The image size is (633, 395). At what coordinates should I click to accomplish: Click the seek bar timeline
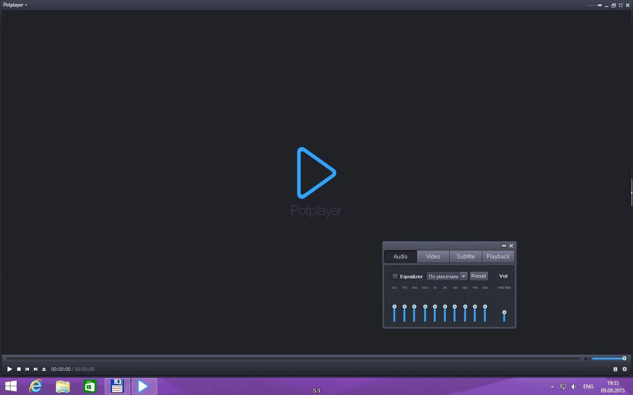pyautogui.click(x=293, y=359)
